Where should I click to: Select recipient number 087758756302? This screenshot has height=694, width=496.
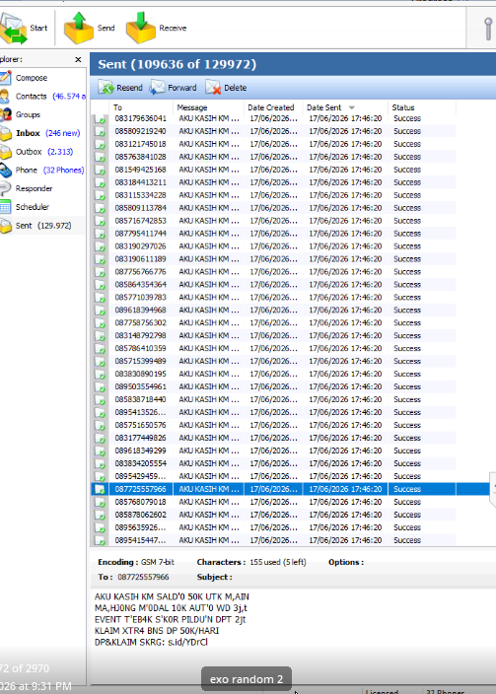[x=141, y=322]
